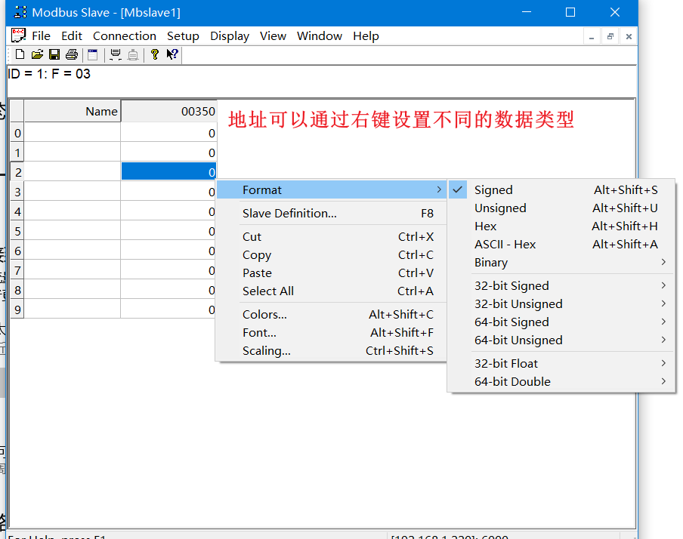The image size is (683, 539).
Task: Select row header 0
Action: [17, 133]
